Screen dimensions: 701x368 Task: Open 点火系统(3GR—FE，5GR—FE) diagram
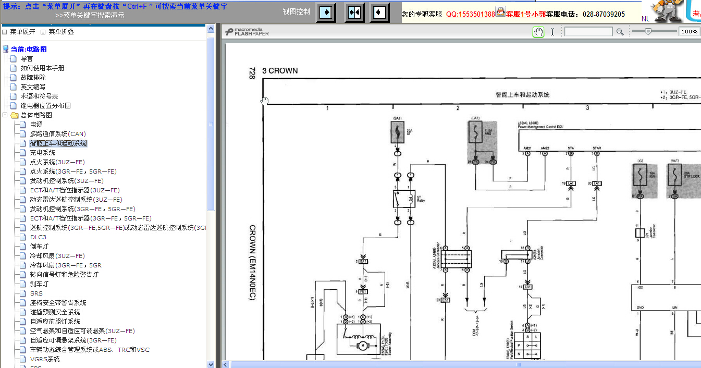click(73, 171)
